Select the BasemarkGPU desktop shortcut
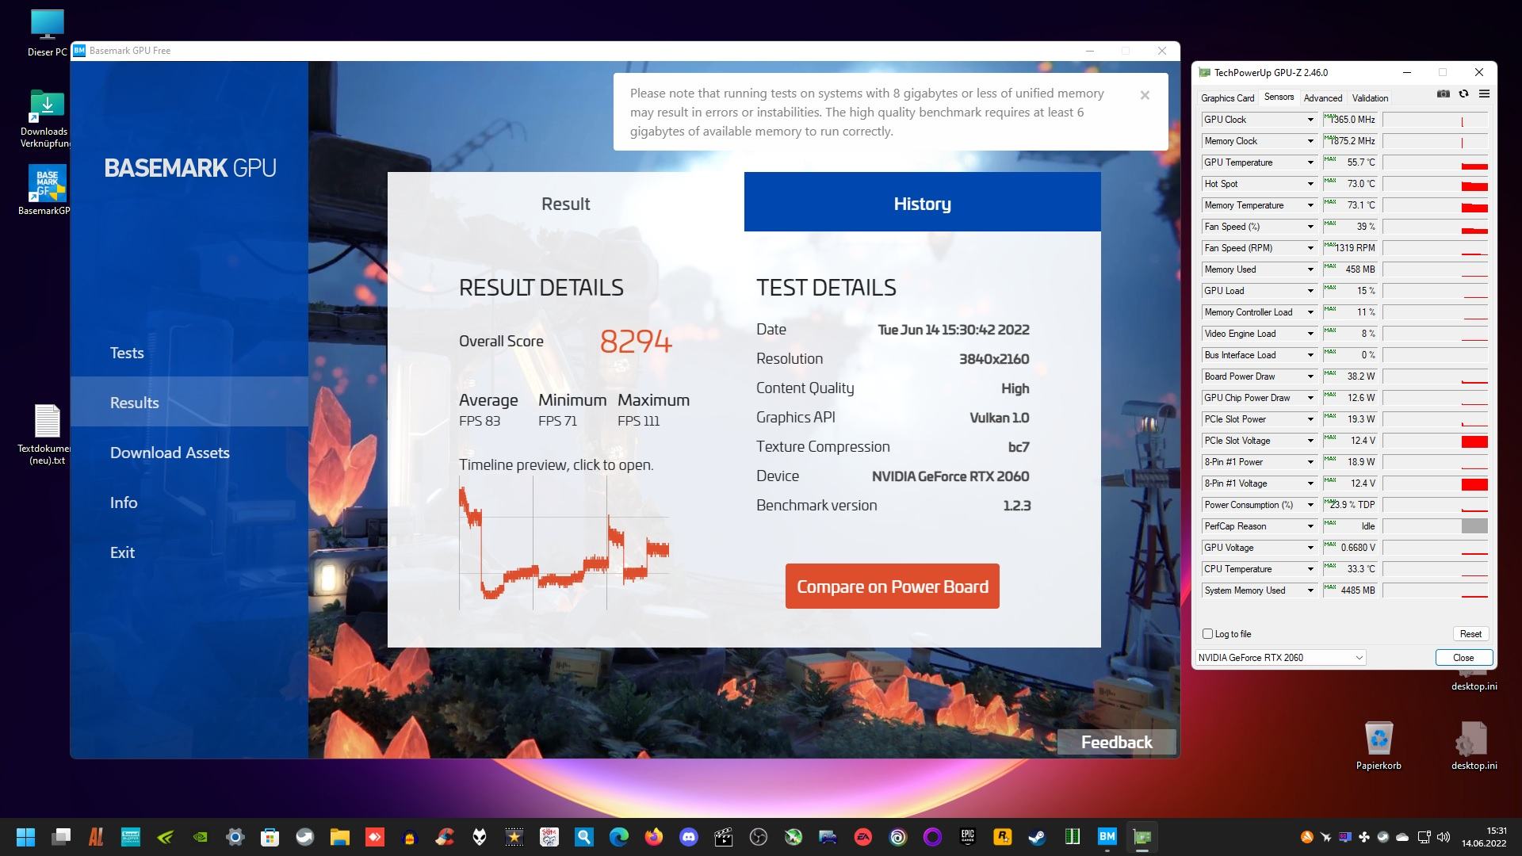The height and width of the screenshot is (856, 1522). [x=47, y=190]
